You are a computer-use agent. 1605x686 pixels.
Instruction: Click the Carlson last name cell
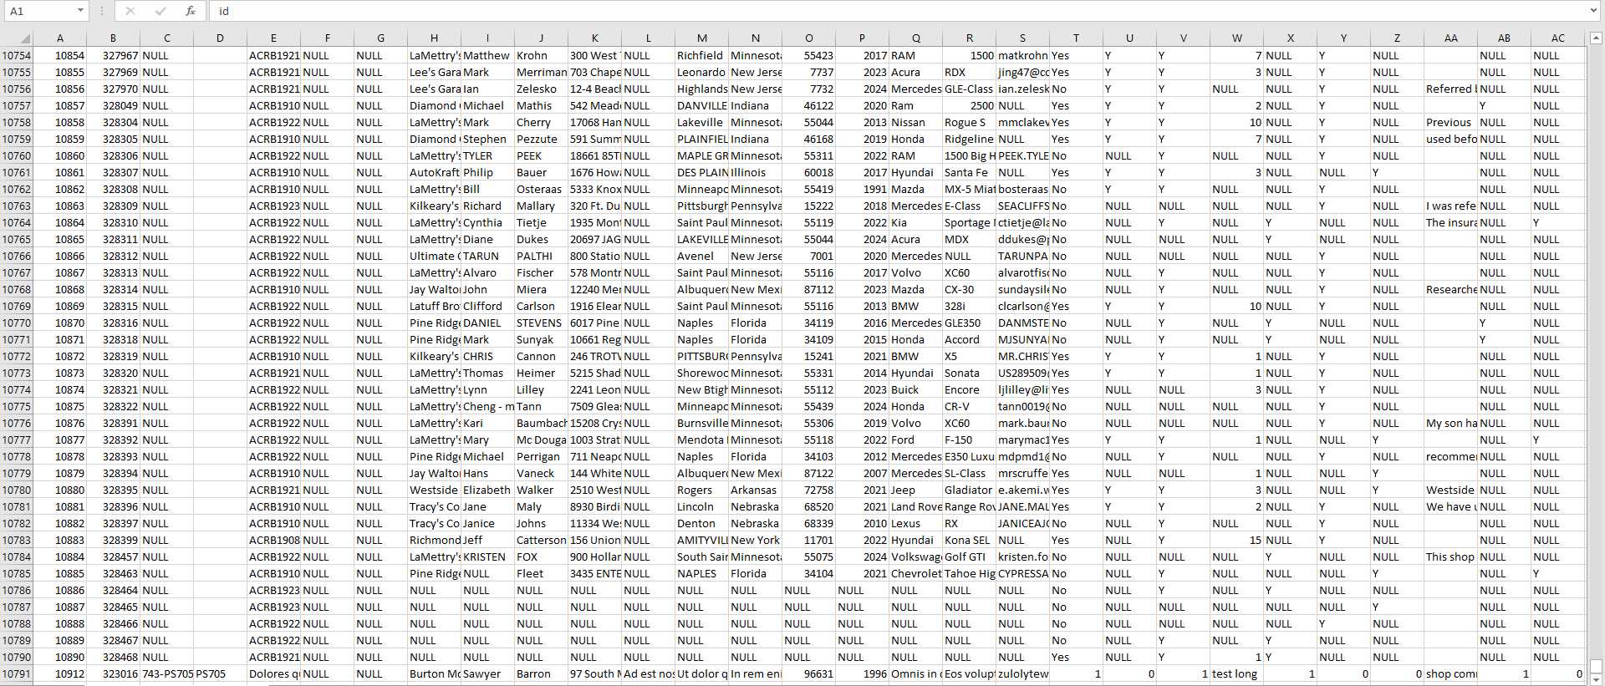541,306
